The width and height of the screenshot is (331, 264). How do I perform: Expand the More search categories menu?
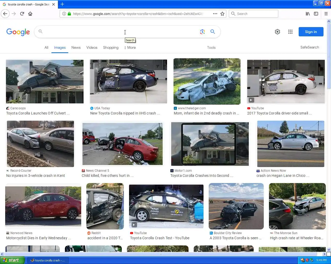(130, 47)
